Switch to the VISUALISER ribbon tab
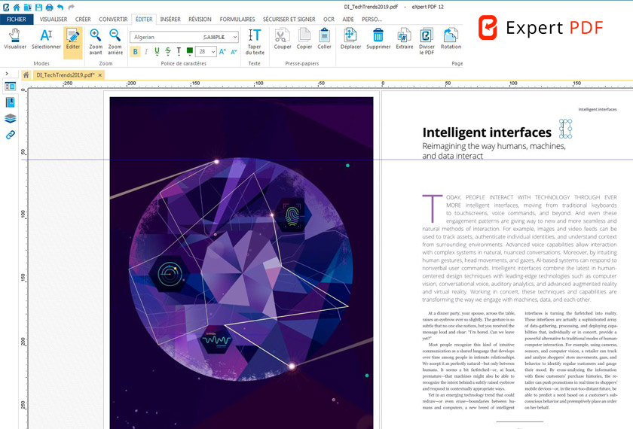This screenshot has width=633, height=429. coord(54,20)
